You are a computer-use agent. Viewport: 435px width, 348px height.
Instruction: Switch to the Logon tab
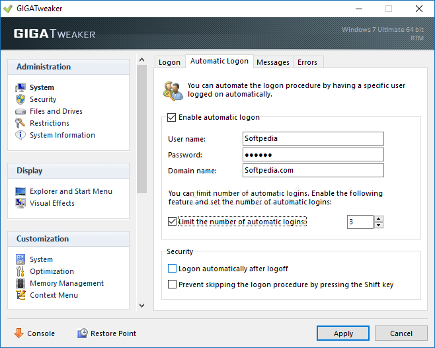pos(169,62)
